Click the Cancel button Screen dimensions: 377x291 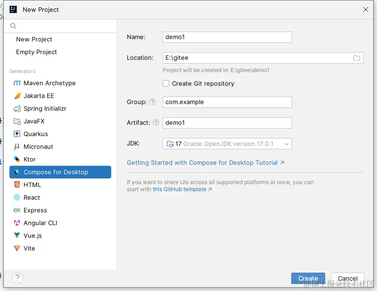coord(348,278)
